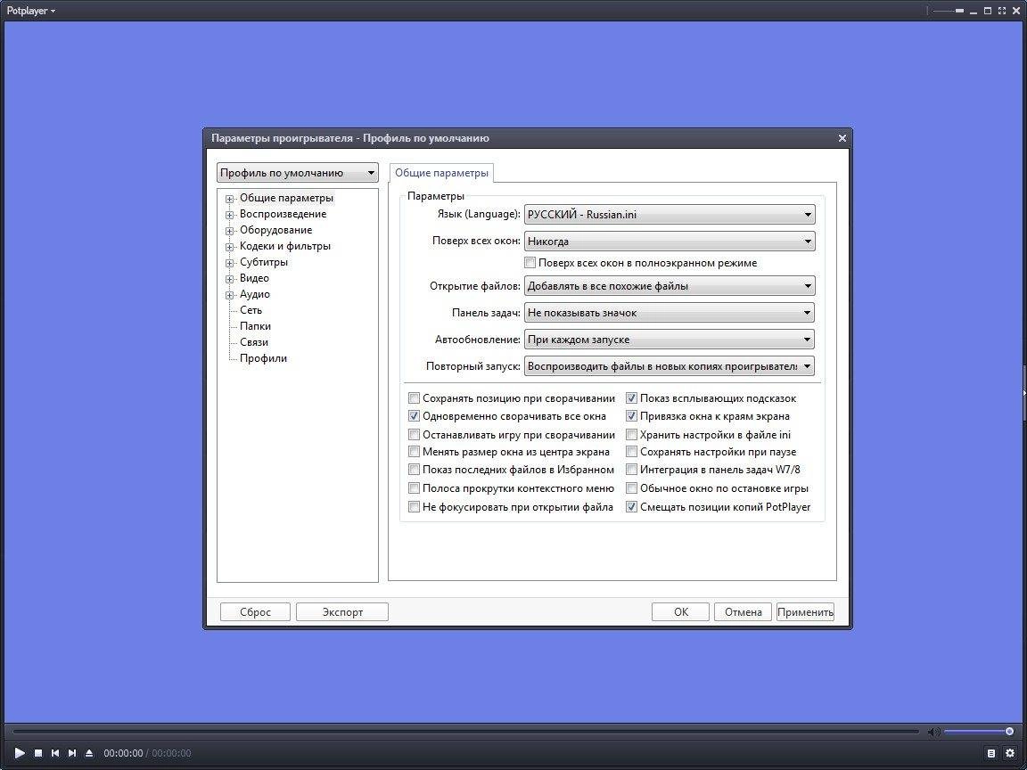Adjust the volume slider
The width and height of the screenshot is (1027, 770).
979,732
